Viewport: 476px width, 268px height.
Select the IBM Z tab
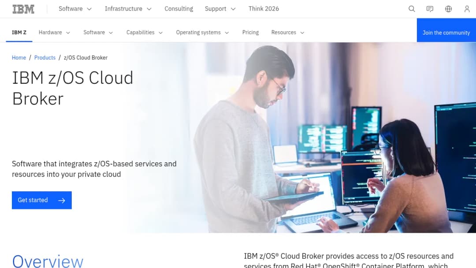click(19, 33)
